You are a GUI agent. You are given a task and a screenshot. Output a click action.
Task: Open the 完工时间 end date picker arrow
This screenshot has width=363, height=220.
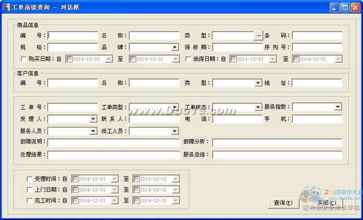[176, 201]
